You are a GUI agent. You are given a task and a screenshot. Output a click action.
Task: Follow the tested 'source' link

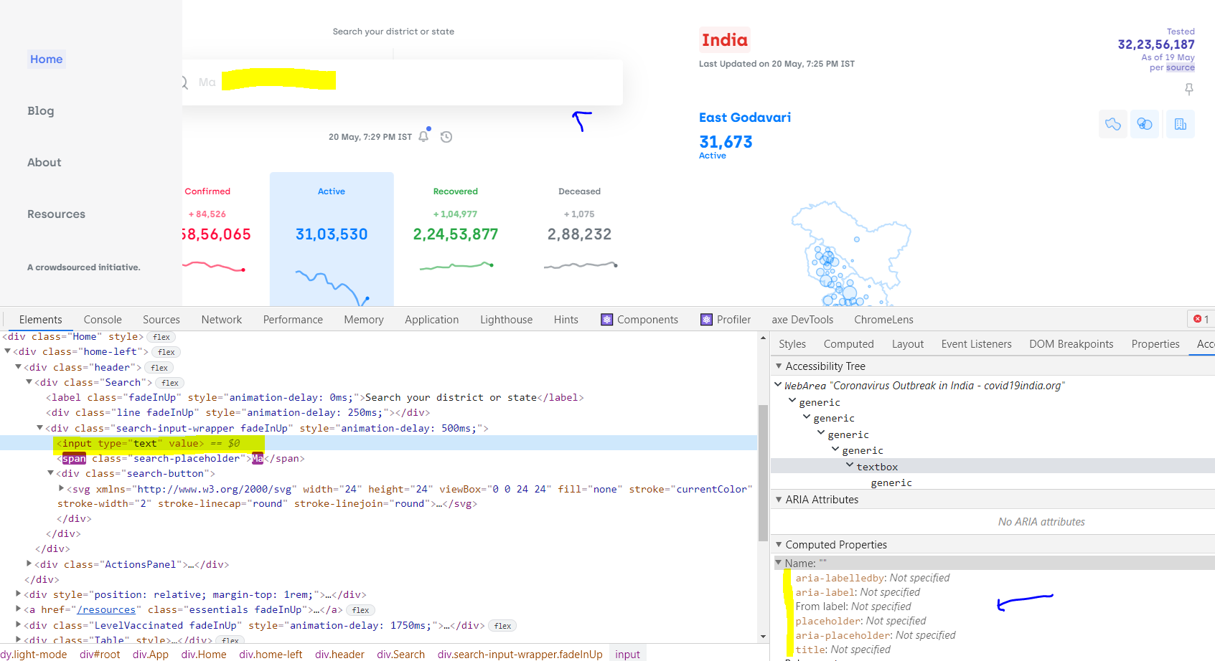[x=1180, y=67]
